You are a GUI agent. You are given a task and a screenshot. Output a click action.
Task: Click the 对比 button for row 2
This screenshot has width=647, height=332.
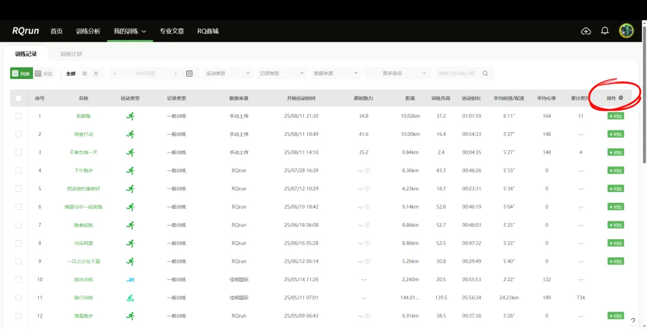tap(615, 135)
